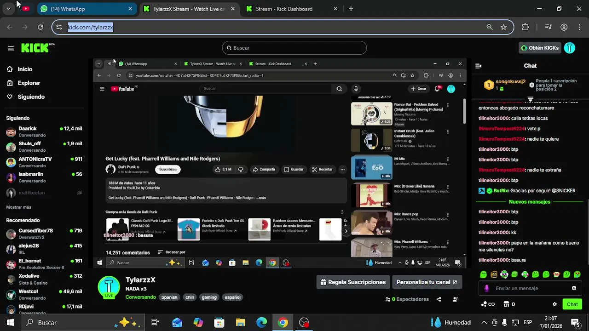Click the Spanish tag

(169, 297)
